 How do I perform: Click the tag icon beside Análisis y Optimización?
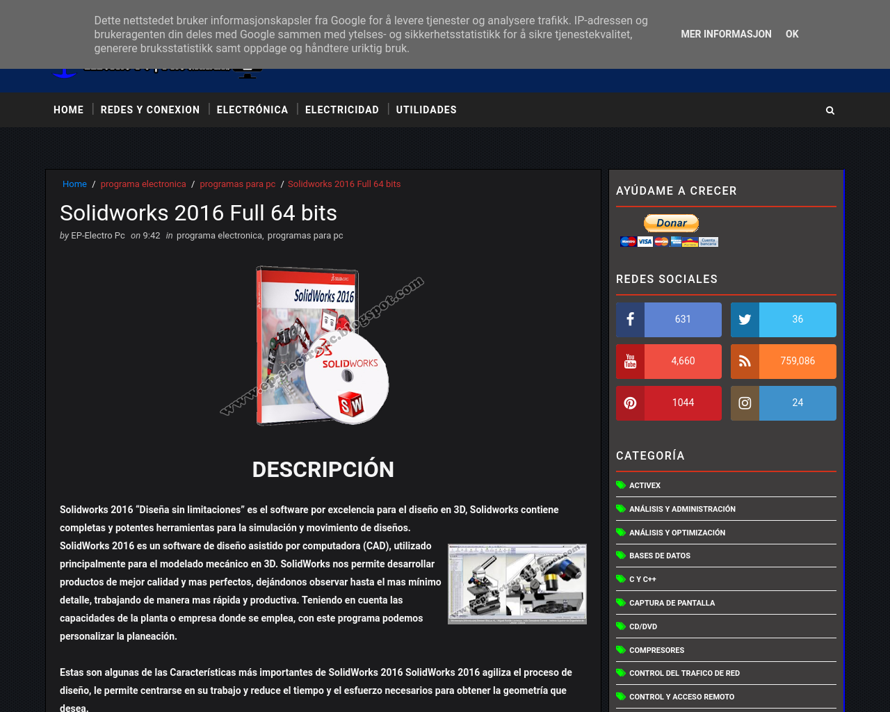pos(621,533)
